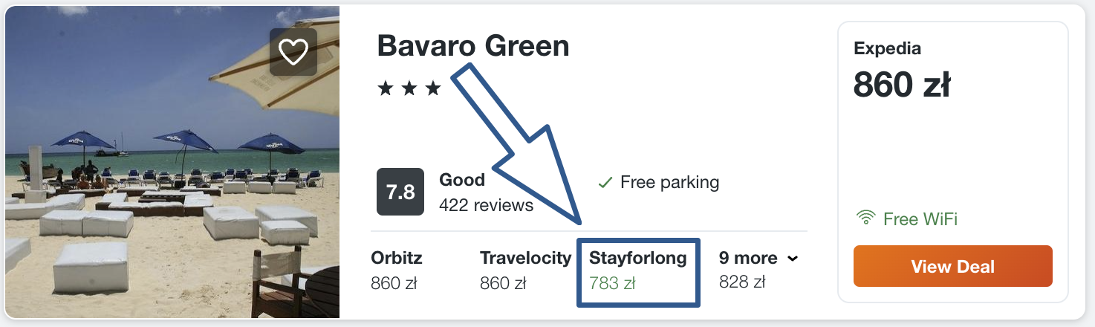
Task: Choose the Stayforlong 783 zł deal
Action: pyautogui.click(x=638, y=271)
